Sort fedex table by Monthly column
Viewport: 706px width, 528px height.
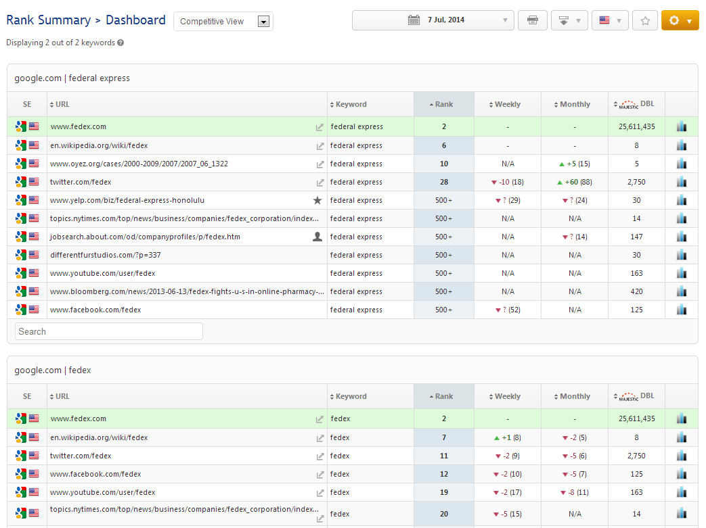pos(575,397)
